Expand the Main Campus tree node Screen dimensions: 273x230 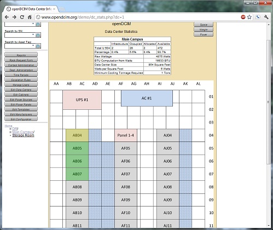point(10,132)
